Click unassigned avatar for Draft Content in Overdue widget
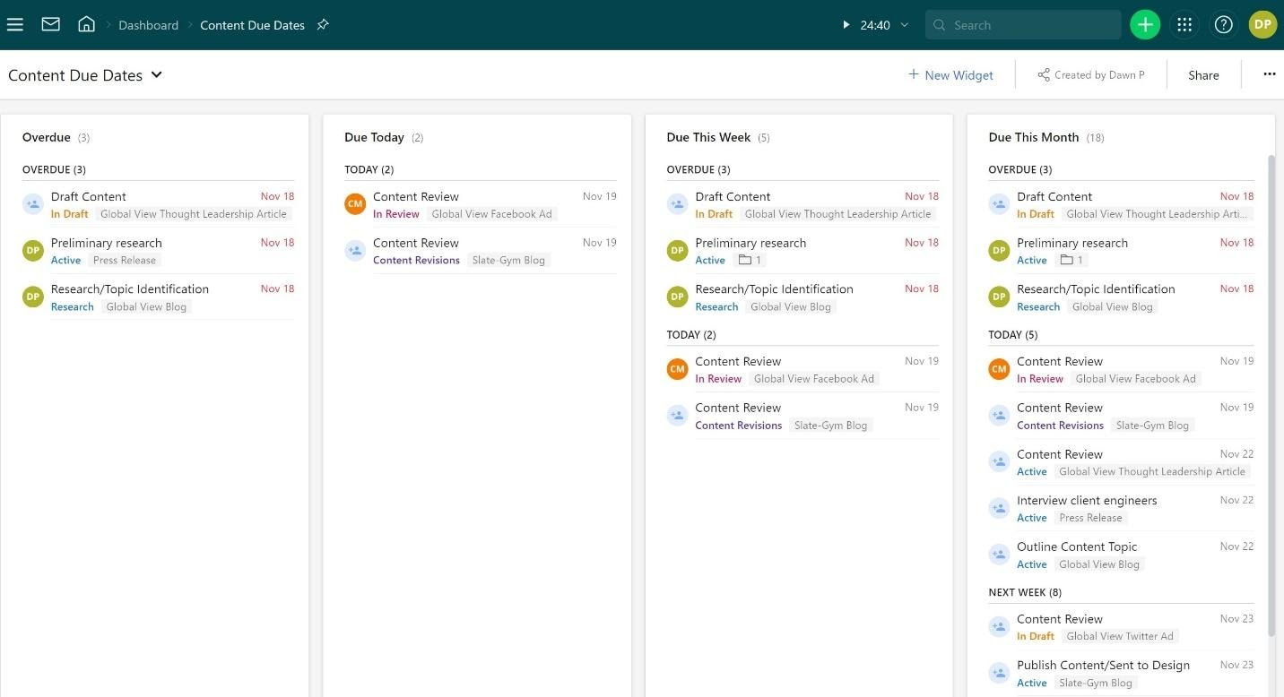The image size is (1284, 697). click(33, 204)
